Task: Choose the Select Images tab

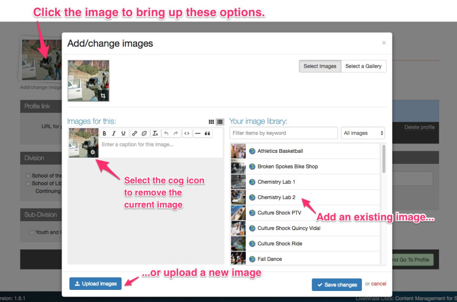Action: point(320,66)
